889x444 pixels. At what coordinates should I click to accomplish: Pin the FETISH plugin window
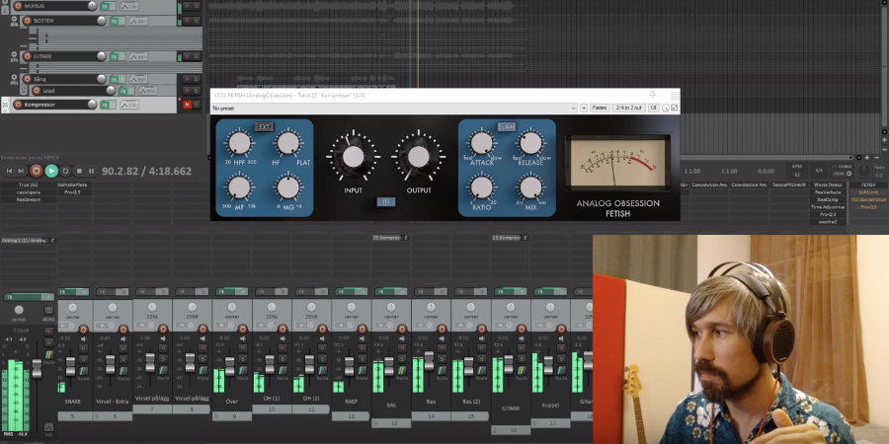pos(652,95)
